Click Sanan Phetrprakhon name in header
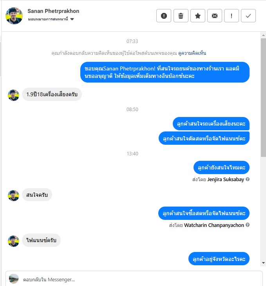The image size is (266, 286). click(53, 11)
